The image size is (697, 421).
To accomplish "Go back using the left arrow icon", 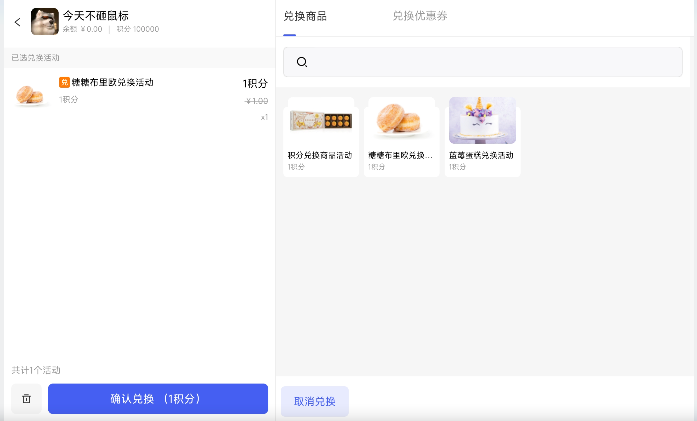I will (x=17, y=22).
